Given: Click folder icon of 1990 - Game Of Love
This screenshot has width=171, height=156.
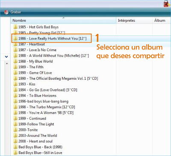Looking at the screenshot, I should [x=15, y=73].
